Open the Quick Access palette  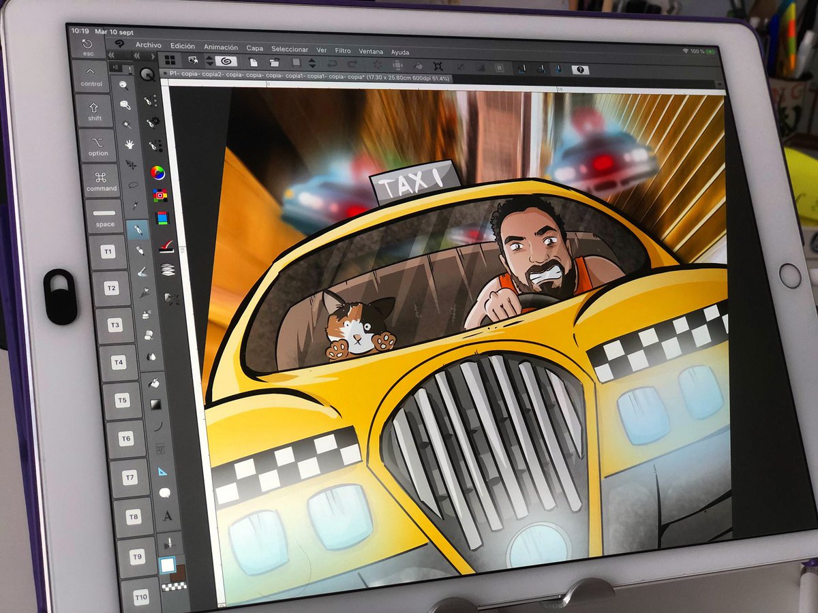[x=147, y=74]
